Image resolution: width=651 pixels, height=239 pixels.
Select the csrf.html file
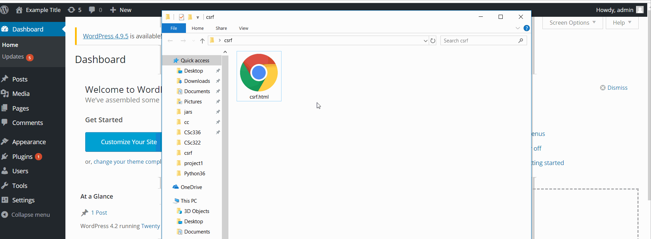(259, 76)
